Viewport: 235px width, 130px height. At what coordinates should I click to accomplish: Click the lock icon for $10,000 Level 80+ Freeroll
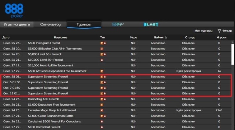[102, 60]
